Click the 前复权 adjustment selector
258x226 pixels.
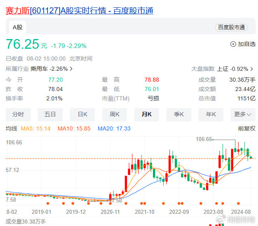coord(247,128)
